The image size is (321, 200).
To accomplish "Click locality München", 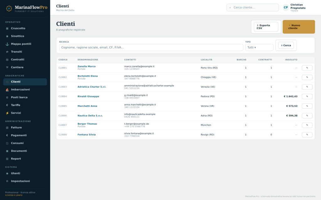I will pyautogui.click(x=206, y=125).
